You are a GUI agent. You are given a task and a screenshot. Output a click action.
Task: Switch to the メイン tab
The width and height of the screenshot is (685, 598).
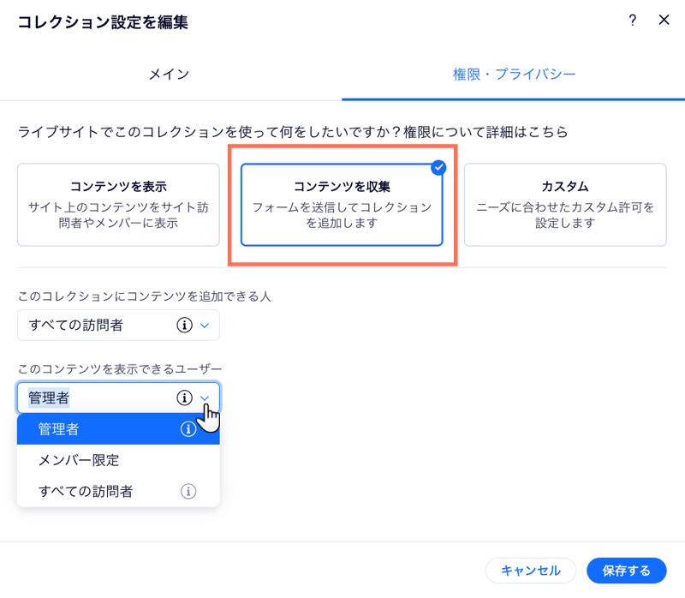(169, 75)
